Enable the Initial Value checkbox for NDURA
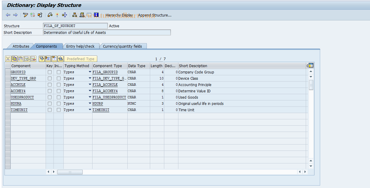 click(x=59, y=103)
